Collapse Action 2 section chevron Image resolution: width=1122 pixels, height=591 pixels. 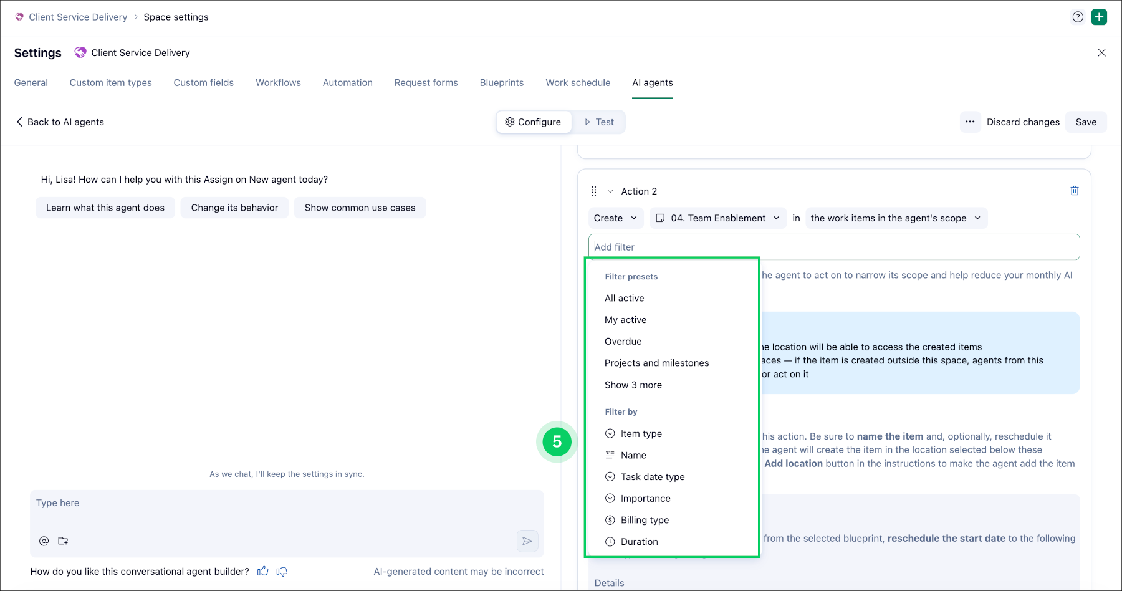[x=610, y=191]
